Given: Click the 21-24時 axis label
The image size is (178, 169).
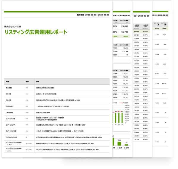Looking at the screenshot, I should 126,148.
